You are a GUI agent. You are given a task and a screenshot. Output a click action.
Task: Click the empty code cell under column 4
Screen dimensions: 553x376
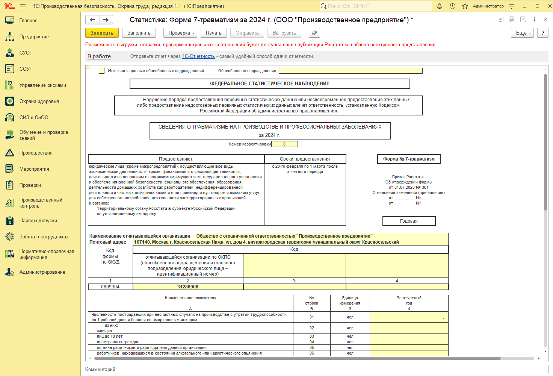(x=397, y=287)
